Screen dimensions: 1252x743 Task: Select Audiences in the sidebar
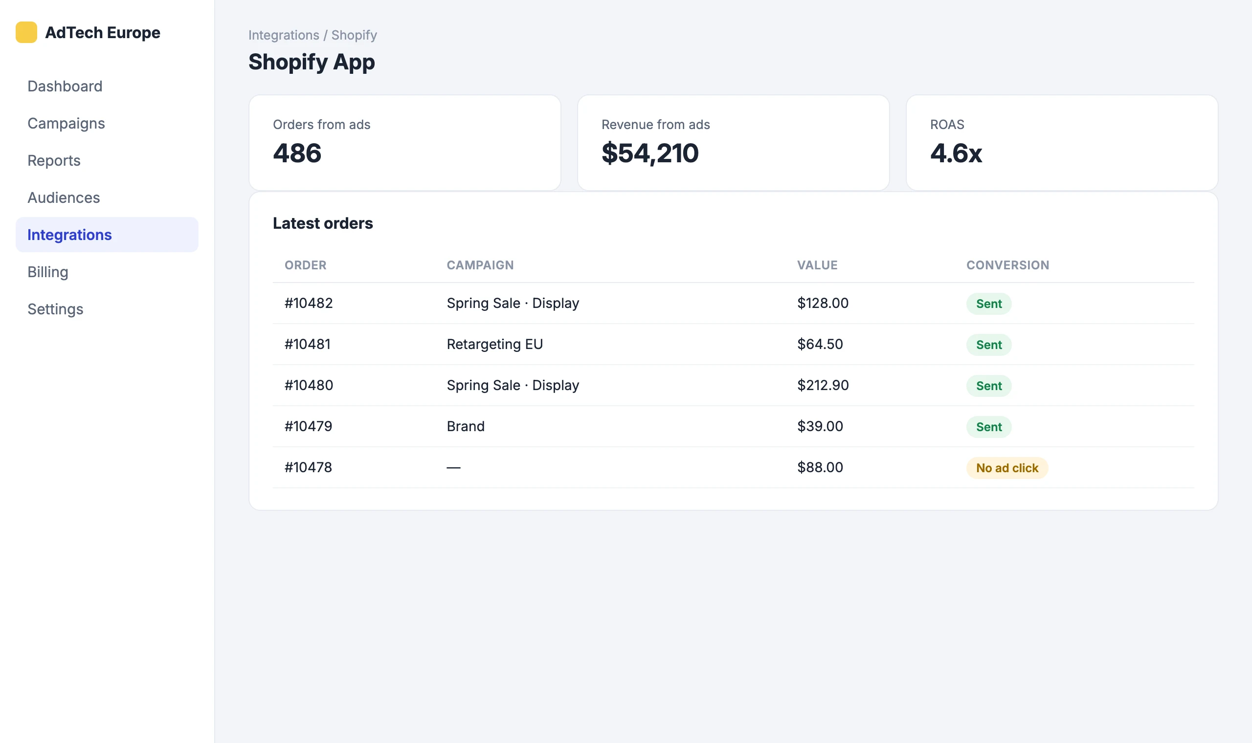[107, 198]
